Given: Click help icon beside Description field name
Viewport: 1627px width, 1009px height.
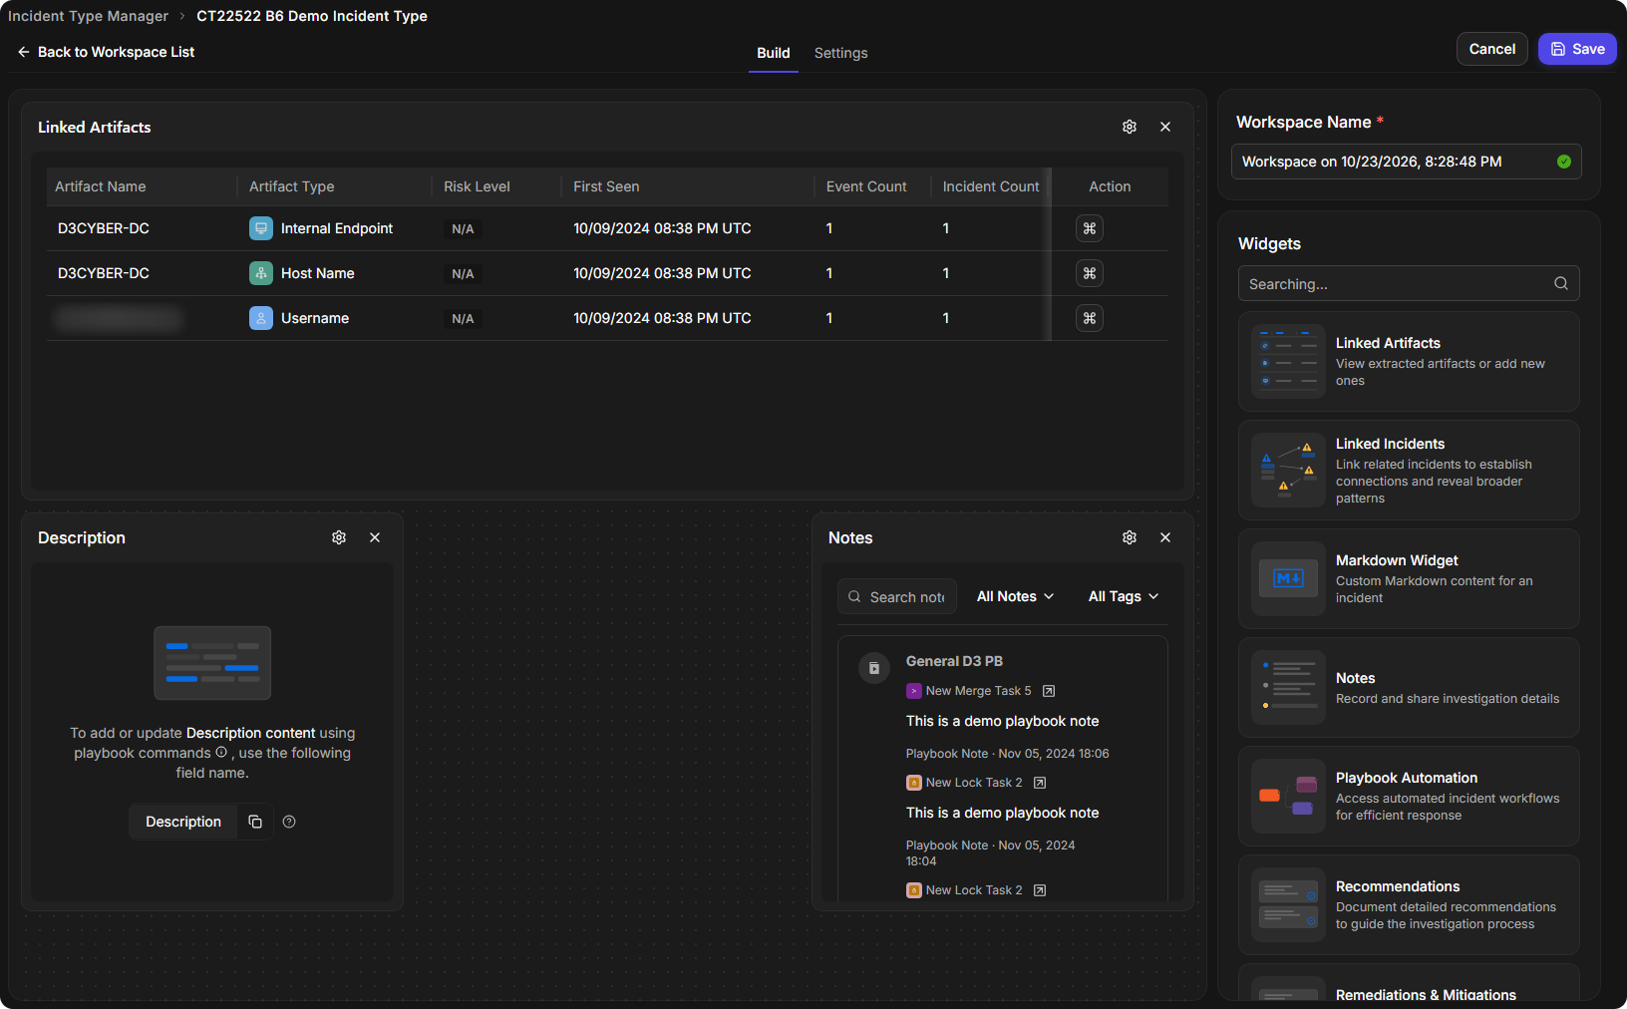Looking at the screenshot, I should coord(289,822).
